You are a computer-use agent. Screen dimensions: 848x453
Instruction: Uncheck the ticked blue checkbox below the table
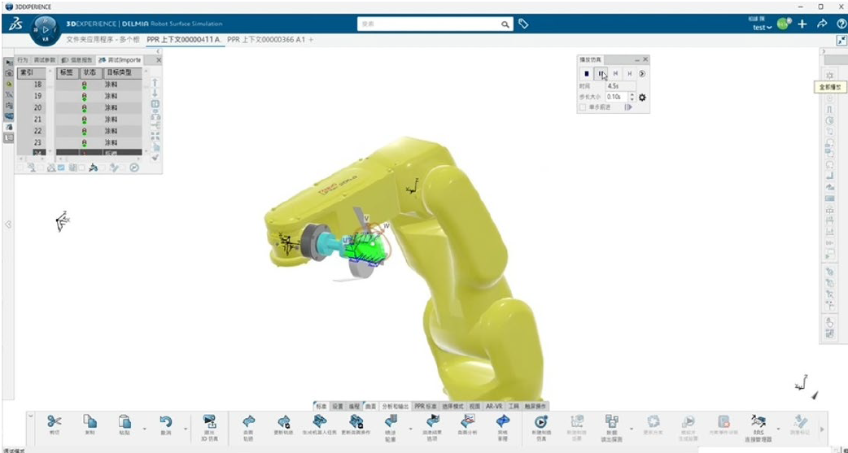(60, 168)
